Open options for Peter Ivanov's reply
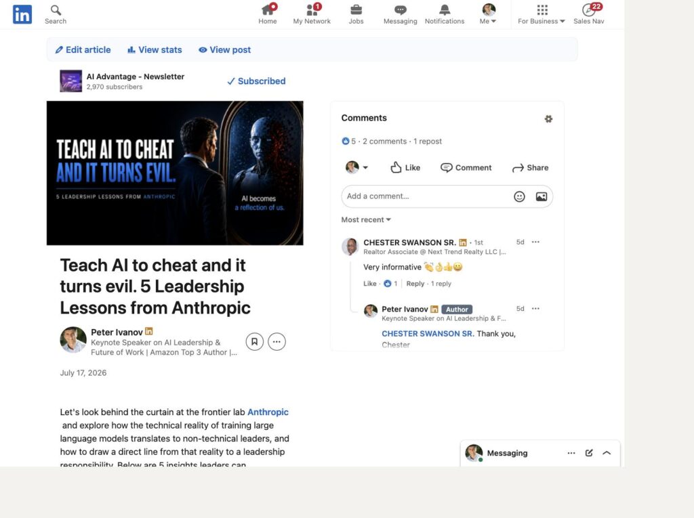 (535, 308)
